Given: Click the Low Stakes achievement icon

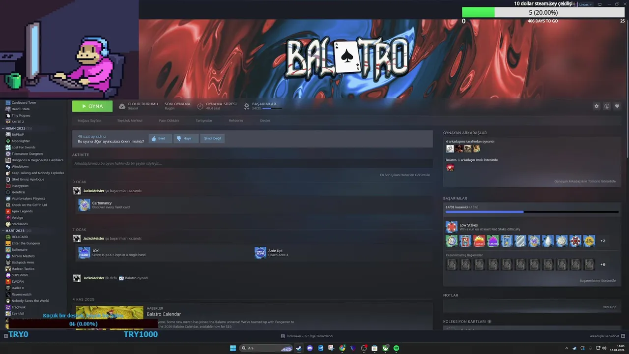Looking at the screenshot, I should pos(452,227).
